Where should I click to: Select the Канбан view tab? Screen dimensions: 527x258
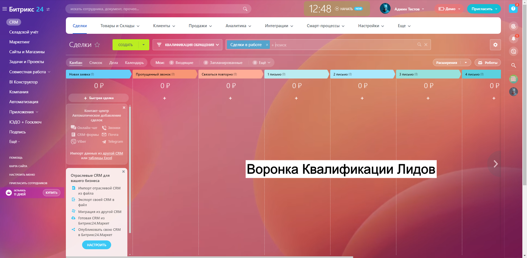(76, 63)
